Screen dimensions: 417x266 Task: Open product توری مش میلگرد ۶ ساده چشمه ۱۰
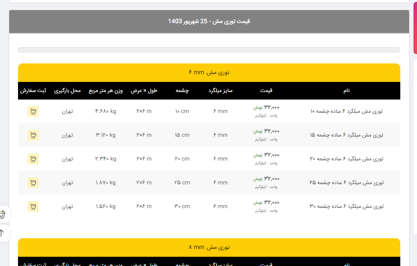346,111
